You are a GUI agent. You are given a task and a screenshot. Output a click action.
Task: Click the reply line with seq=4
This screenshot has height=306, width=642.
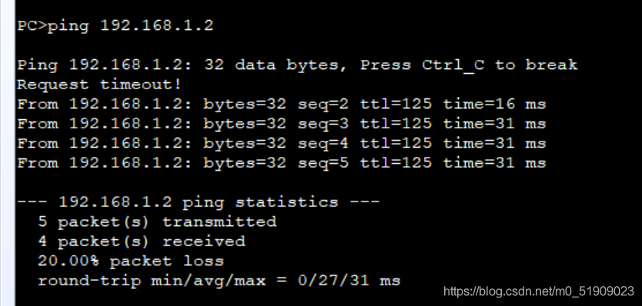pyautogui.click(x=281, y=144)
